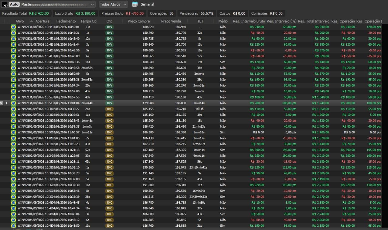Click the Brazil flag on row closing 10:45:01
This screenshot has width=388, height=230.
click(13, 27)
